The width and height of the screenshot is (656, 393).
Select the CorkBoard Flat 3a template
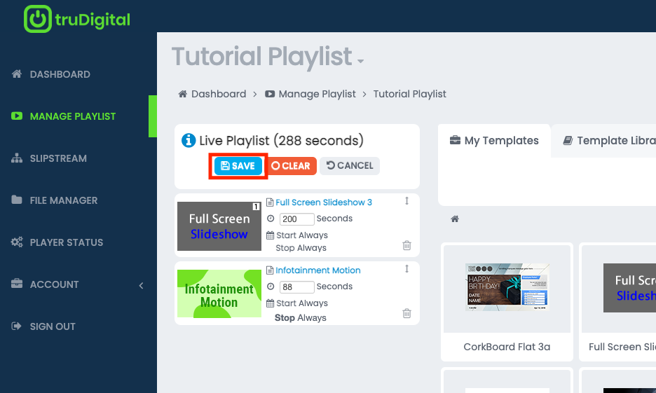pos(507,302)
